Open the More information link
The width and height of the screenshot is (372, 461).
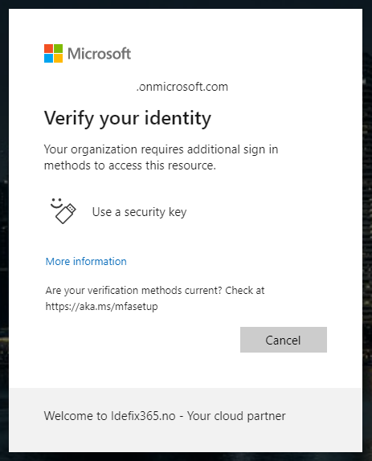point(86,261)
